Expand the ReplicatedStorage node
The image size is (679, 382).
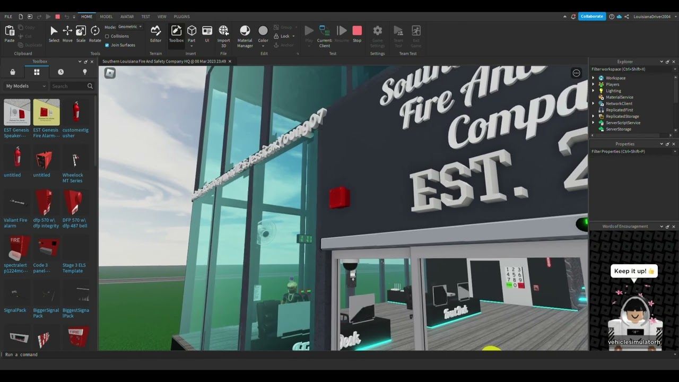(594, 116)
